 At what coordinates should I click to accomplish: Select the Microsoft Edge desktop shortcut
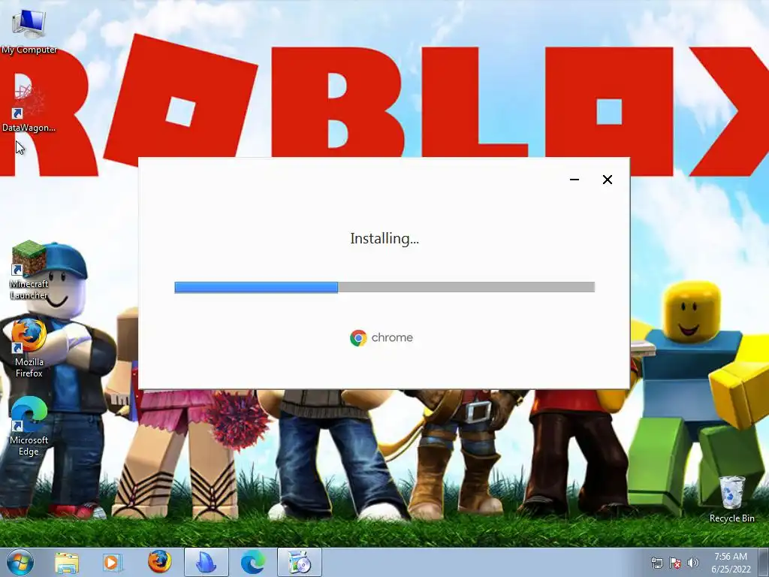(29, 426)
